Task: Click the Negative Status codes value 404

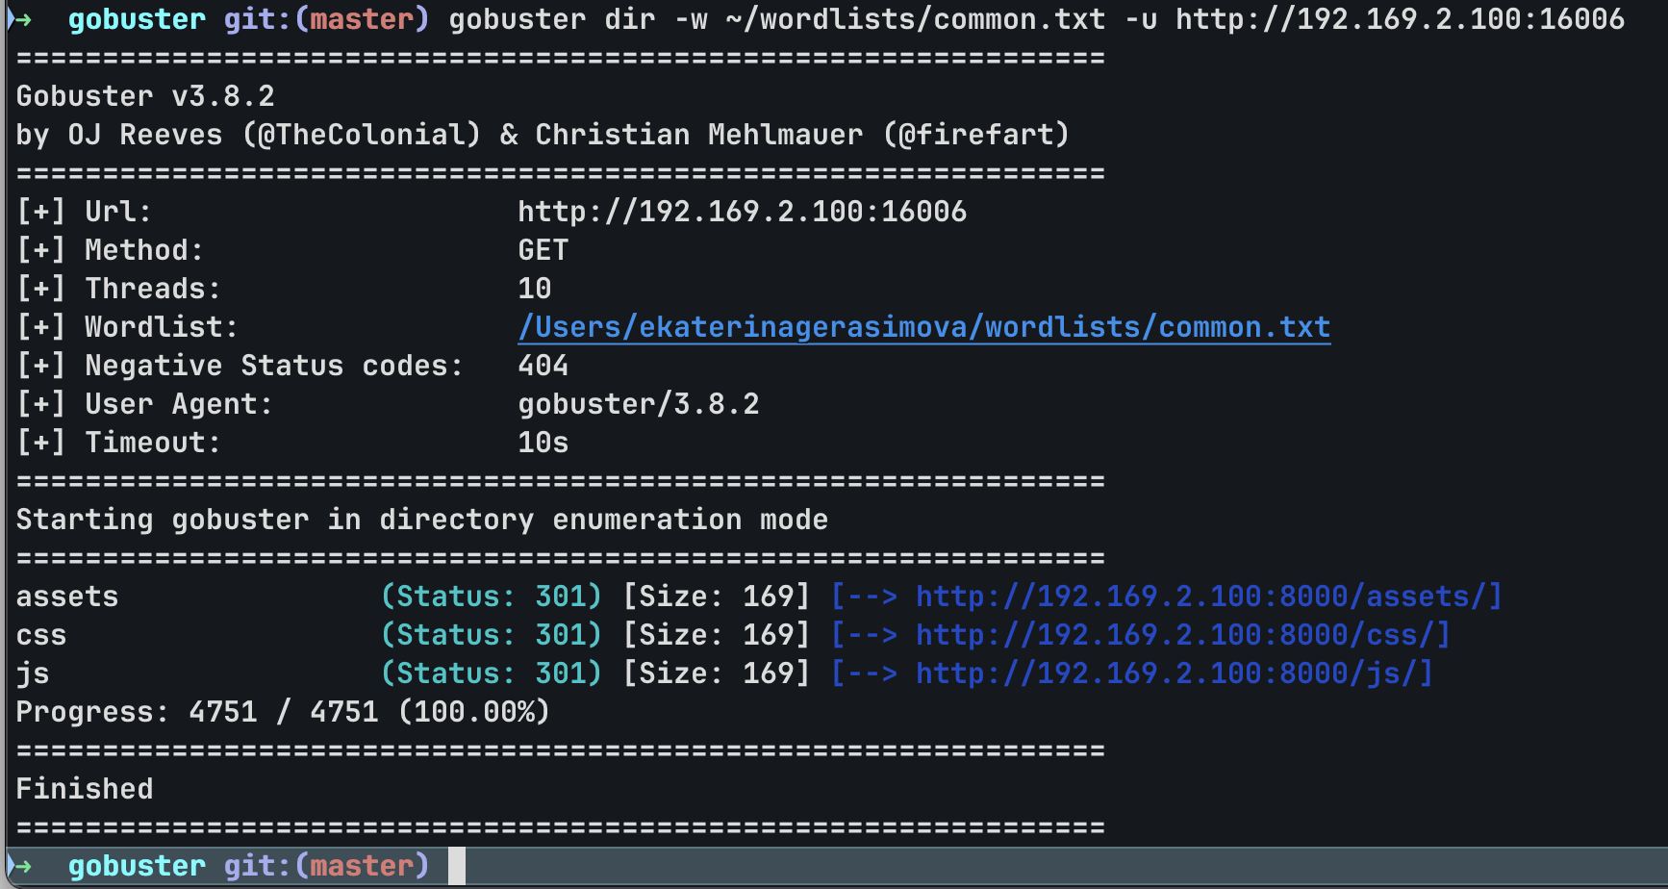Action: [x=543, y=366]
